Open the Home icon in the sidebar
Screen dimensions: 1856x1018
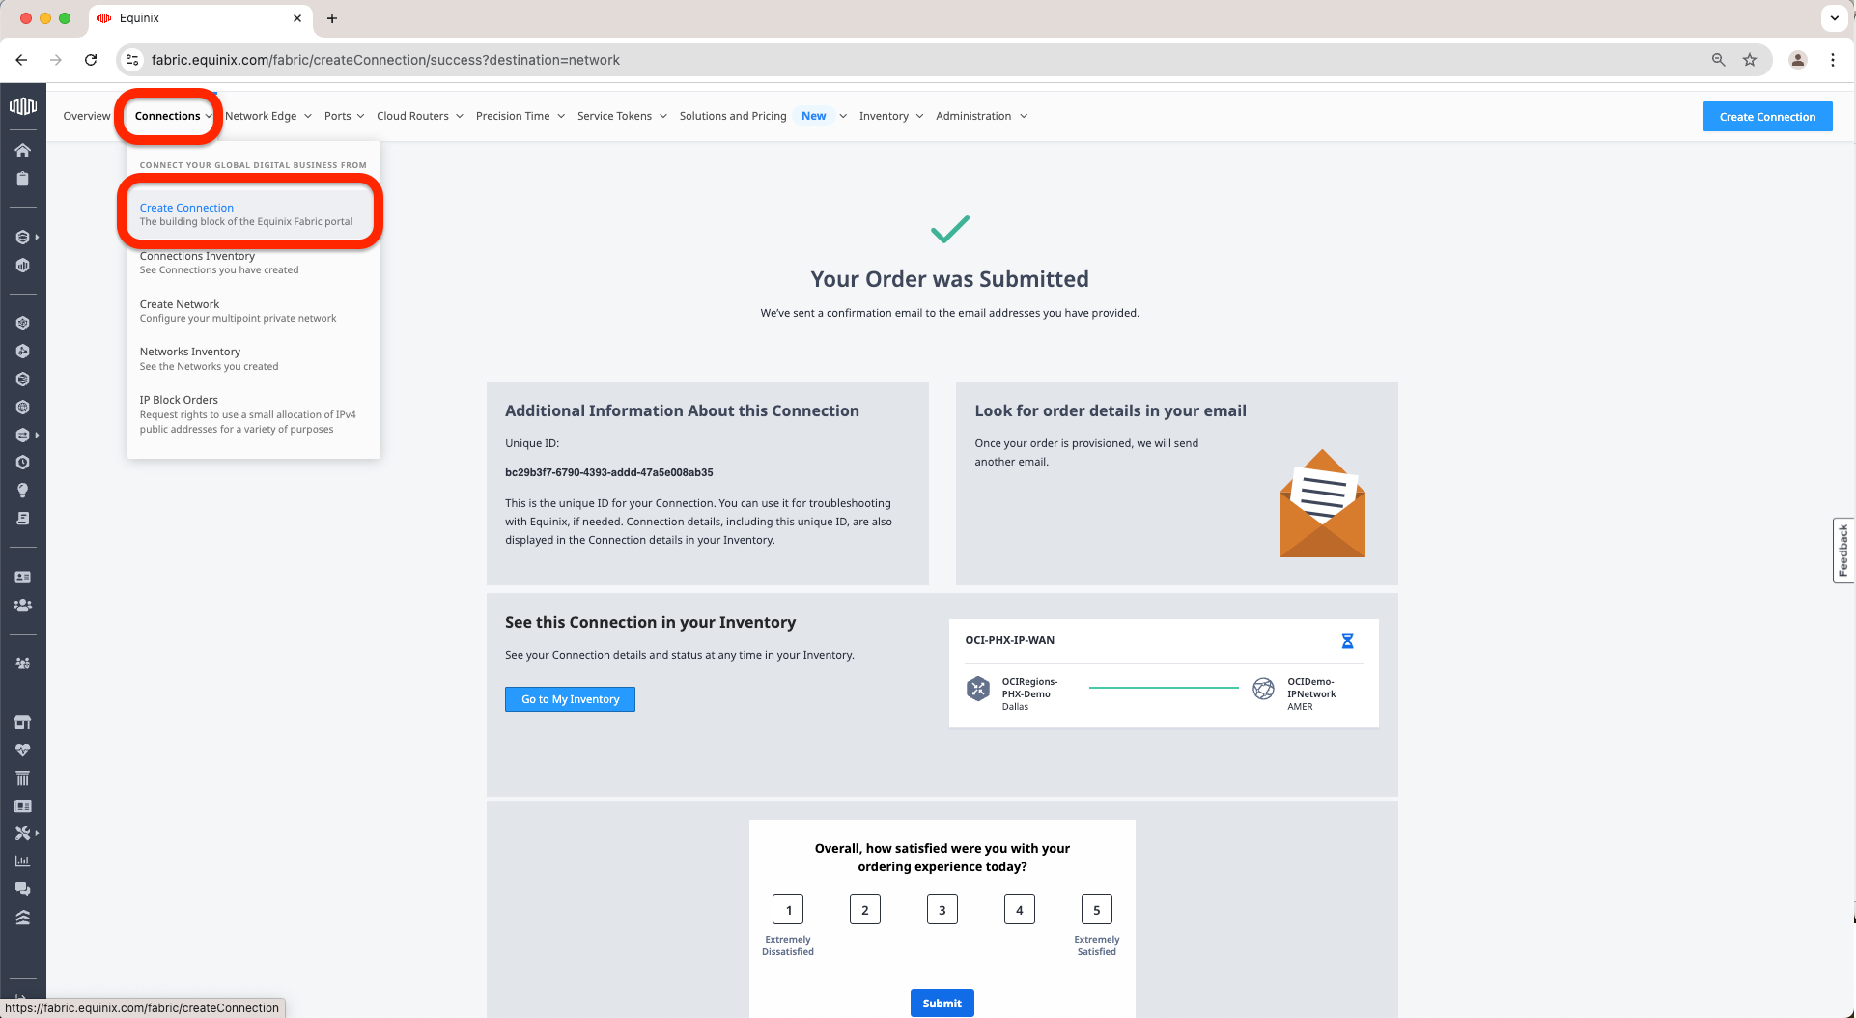click(23, 150)
